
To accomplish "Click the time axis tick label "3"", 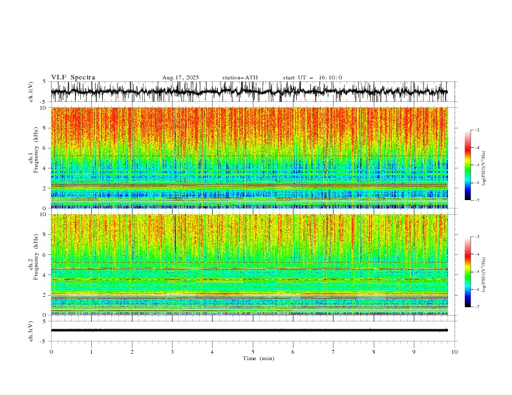I will click(172, 352).
